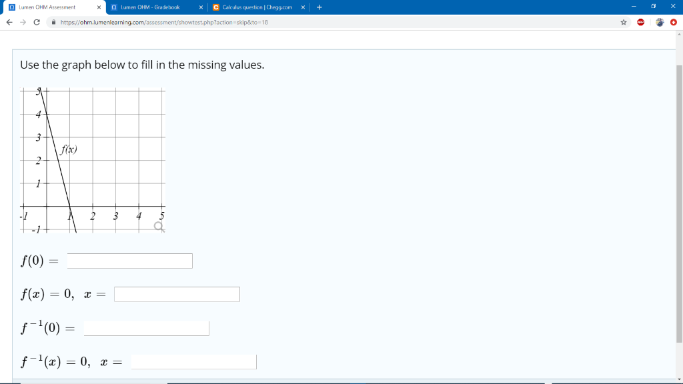
Task: Reload the page with the refresh icon
Action: pyautogui.click(x=37, y=21)
